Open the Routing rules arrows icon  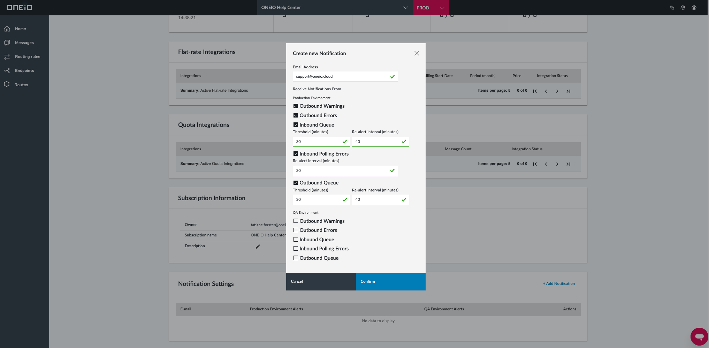7,56
